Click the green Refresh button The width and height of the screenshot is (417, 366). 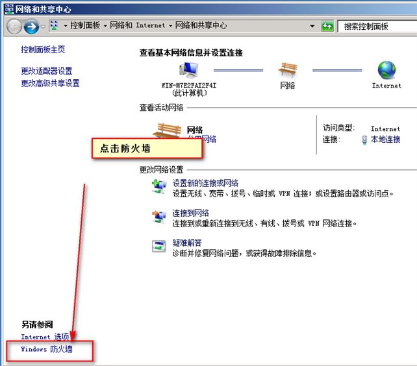[327, 26]
